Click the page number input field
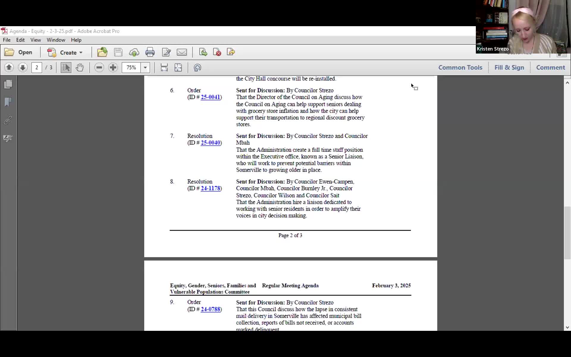The width and height of the screenshot is (571, 357). coord(37,68)
